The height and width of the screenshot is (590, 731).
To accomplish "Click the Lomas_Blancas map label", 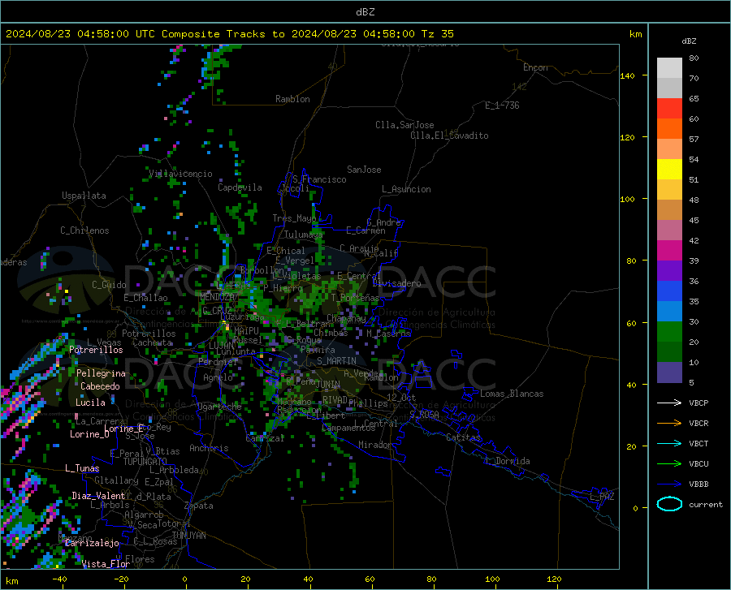I will pyautogui.click(x=512, y=394).
